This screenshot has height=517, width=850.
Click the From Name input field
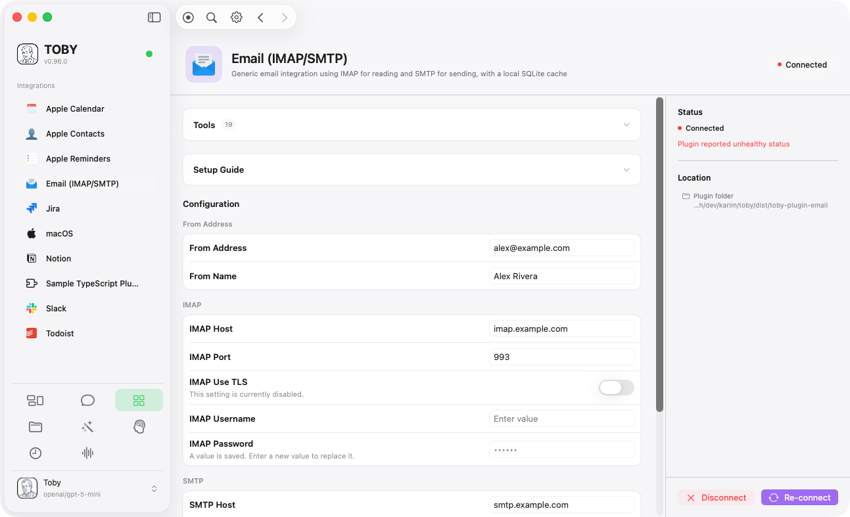(562, 277)
